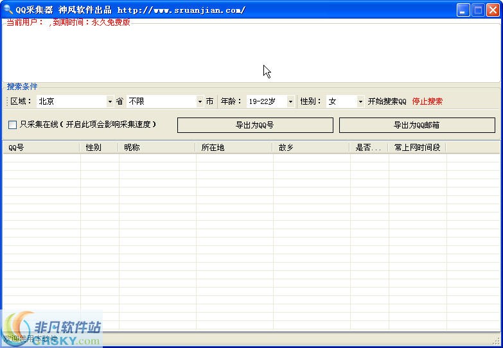The image size is (503, 348).
Task: Click the 所在地 column header
Action: pyautogui.click(x=234, y=148)
